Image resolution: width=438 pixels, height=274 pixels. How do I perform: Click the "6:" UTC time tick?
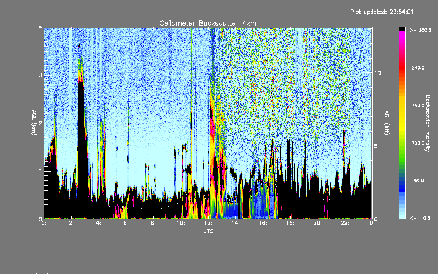[126, 223]
